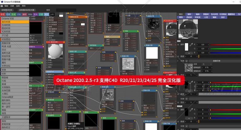Decrease the diffuse B value stepper arrow
241x130 pixels.
(x=197, y=53)
